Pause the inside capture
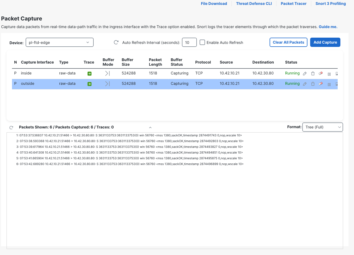The image size is (354, 255). pyautogui.click(x=329, y=74)
